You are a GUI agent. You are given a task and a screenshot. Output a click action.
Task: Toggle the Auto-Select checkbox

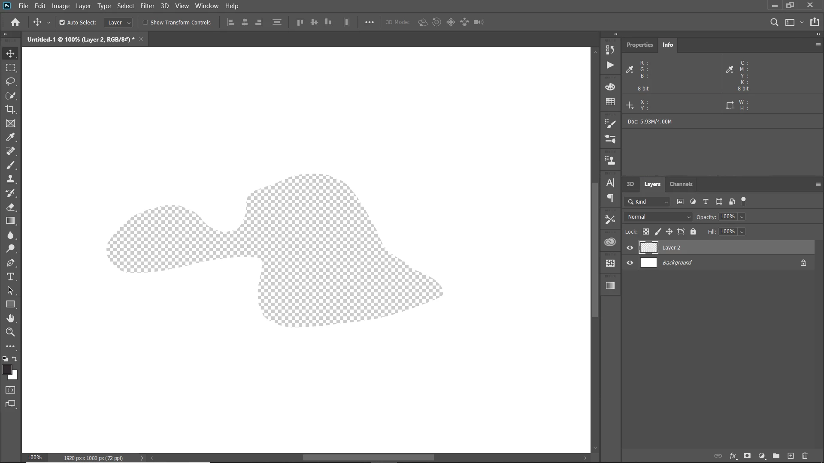point(62,22)
